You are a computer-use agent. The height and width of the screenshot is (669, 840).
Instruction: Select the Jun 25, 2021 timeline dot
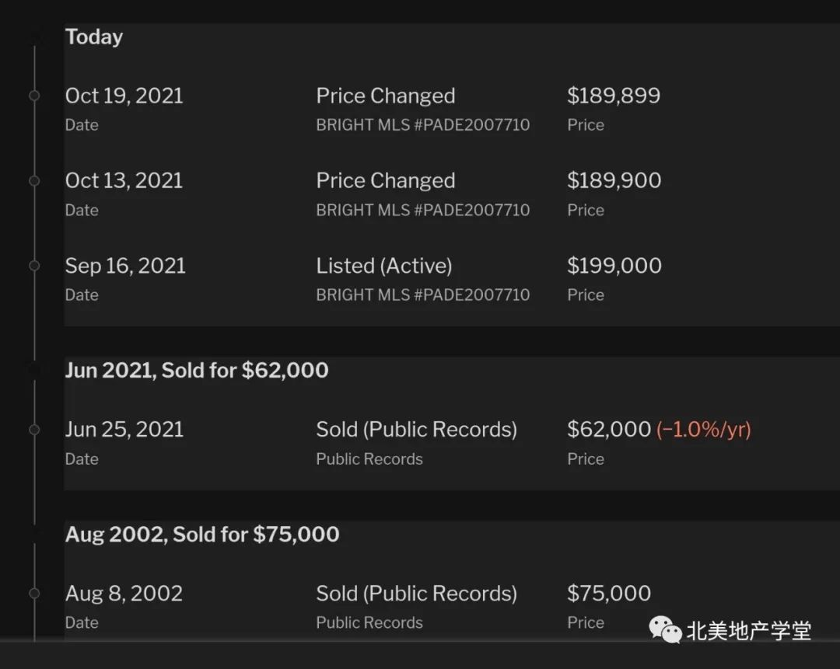(x=34, y=429)
